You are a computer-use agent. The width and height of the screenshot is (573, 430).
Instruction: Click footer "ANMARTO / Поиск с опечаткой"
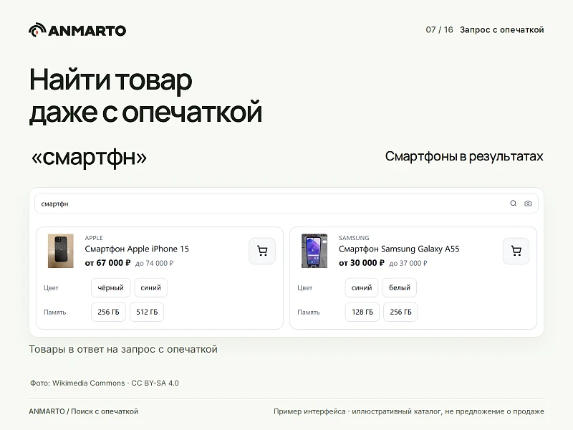pos(83,411)
